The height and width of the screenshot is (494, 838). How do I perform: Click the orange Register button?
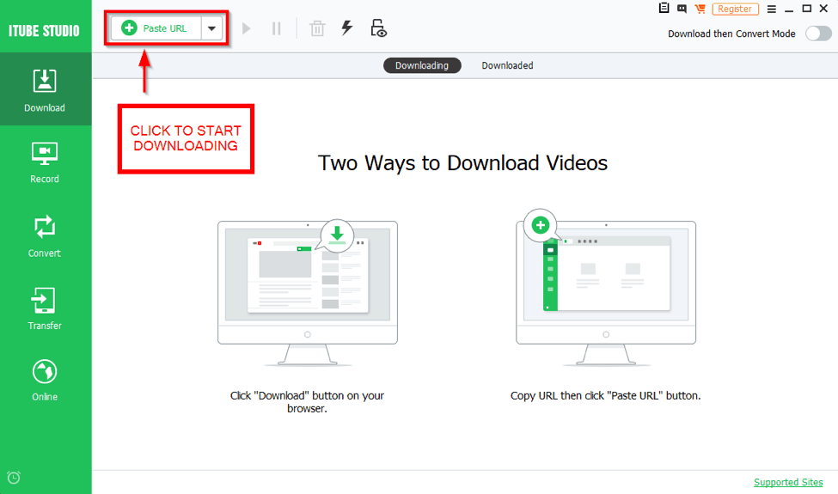point(734,9)
